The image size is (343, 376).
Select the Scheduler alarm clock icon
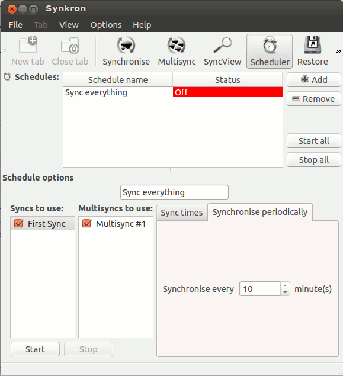click(270, 51)
